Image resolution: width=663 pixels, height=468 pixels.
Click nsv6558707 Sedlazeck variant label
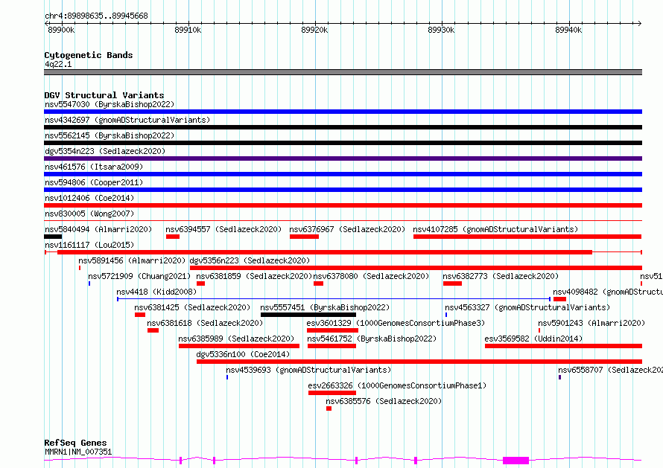(x=610, y=370)
